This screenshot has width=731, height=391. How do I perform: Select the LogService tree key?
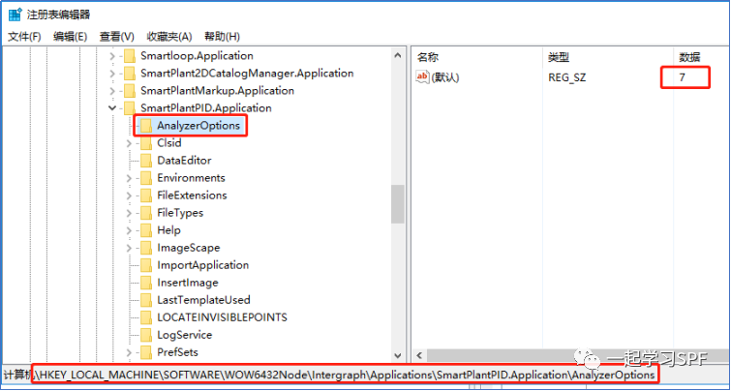pyautogui.click(x=185, y=335)
